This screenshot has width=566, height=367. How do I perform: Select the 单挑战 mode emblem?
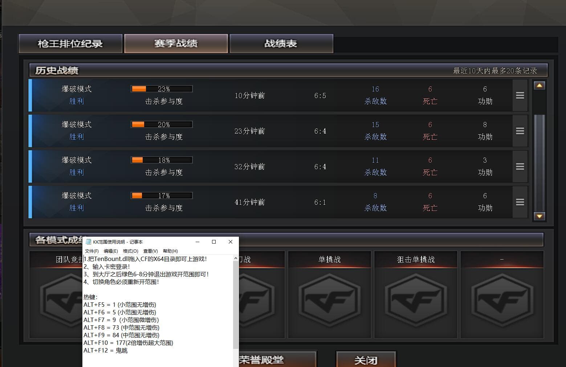click(330, 301)
